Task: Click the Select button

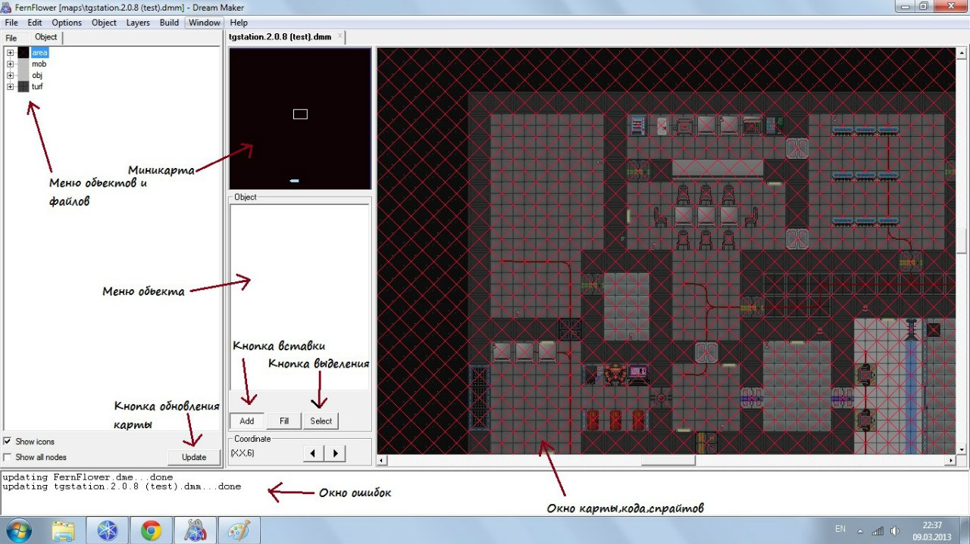Action: point(321,421)
